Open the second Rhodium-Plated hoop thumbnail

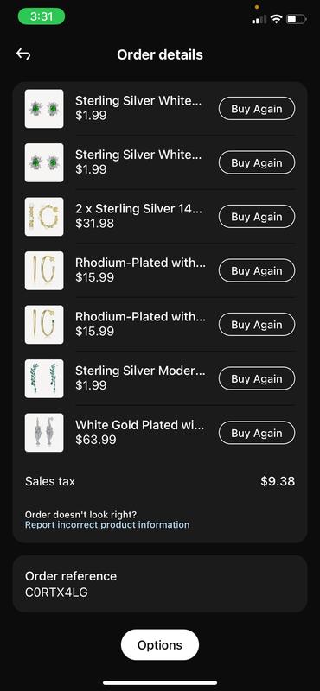[x=44, y=325]
